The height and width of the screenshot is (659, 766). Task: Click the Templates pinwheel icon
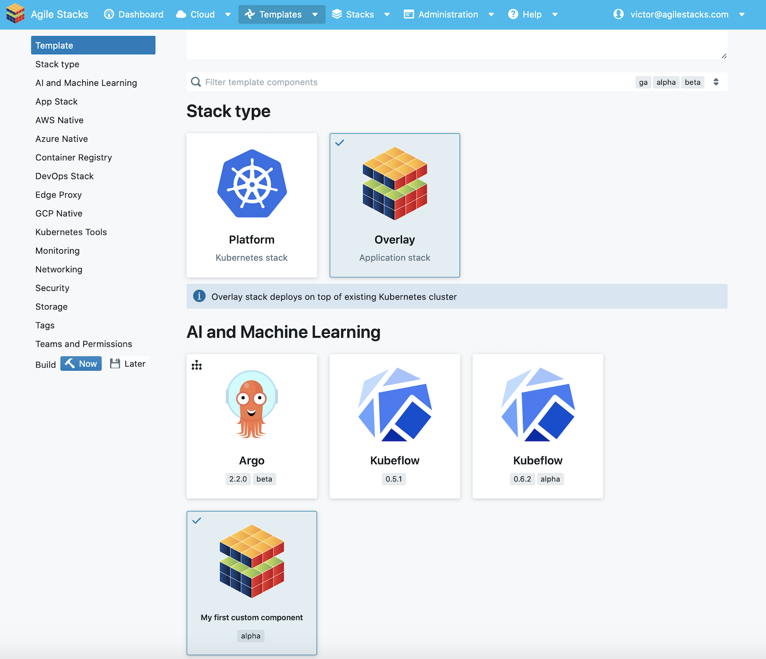[x=250, y=14]
